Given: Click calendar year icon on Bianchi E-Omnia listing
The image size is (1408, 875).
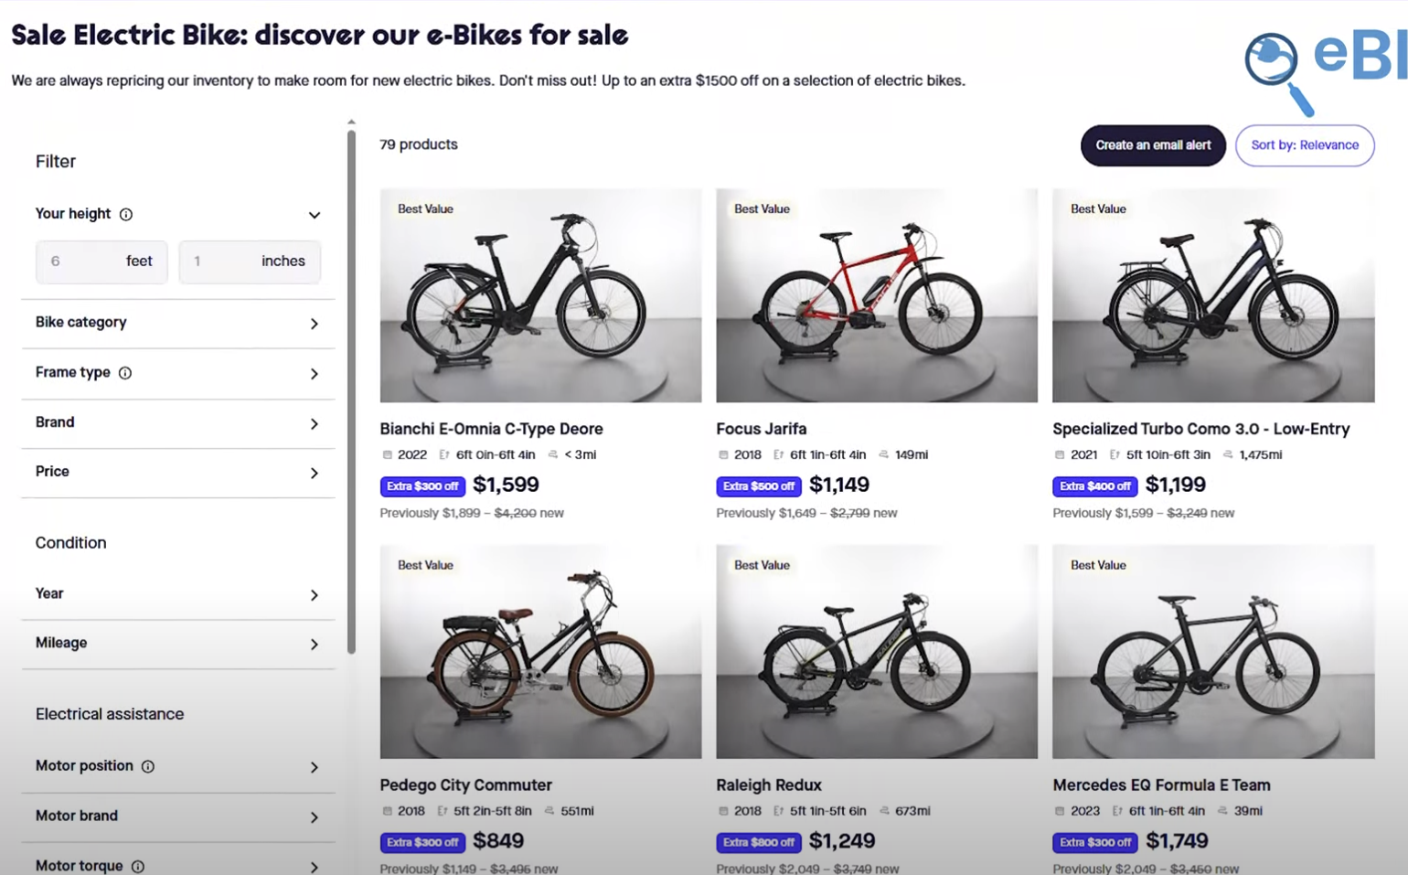Looking at the screenshot, I should tap(388, 454).
